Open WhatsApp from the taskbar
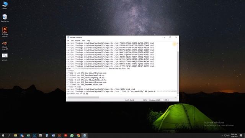This screenshot has height=138, width=245. 72,135
